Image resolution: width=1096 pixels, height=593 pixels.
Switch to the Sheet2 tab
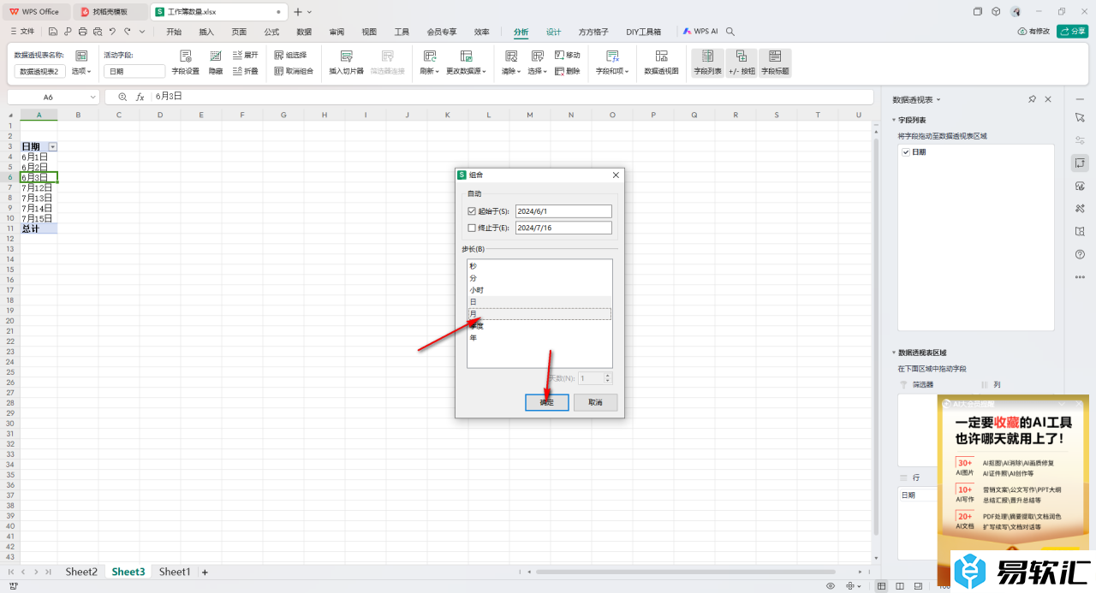click(81, 572)
